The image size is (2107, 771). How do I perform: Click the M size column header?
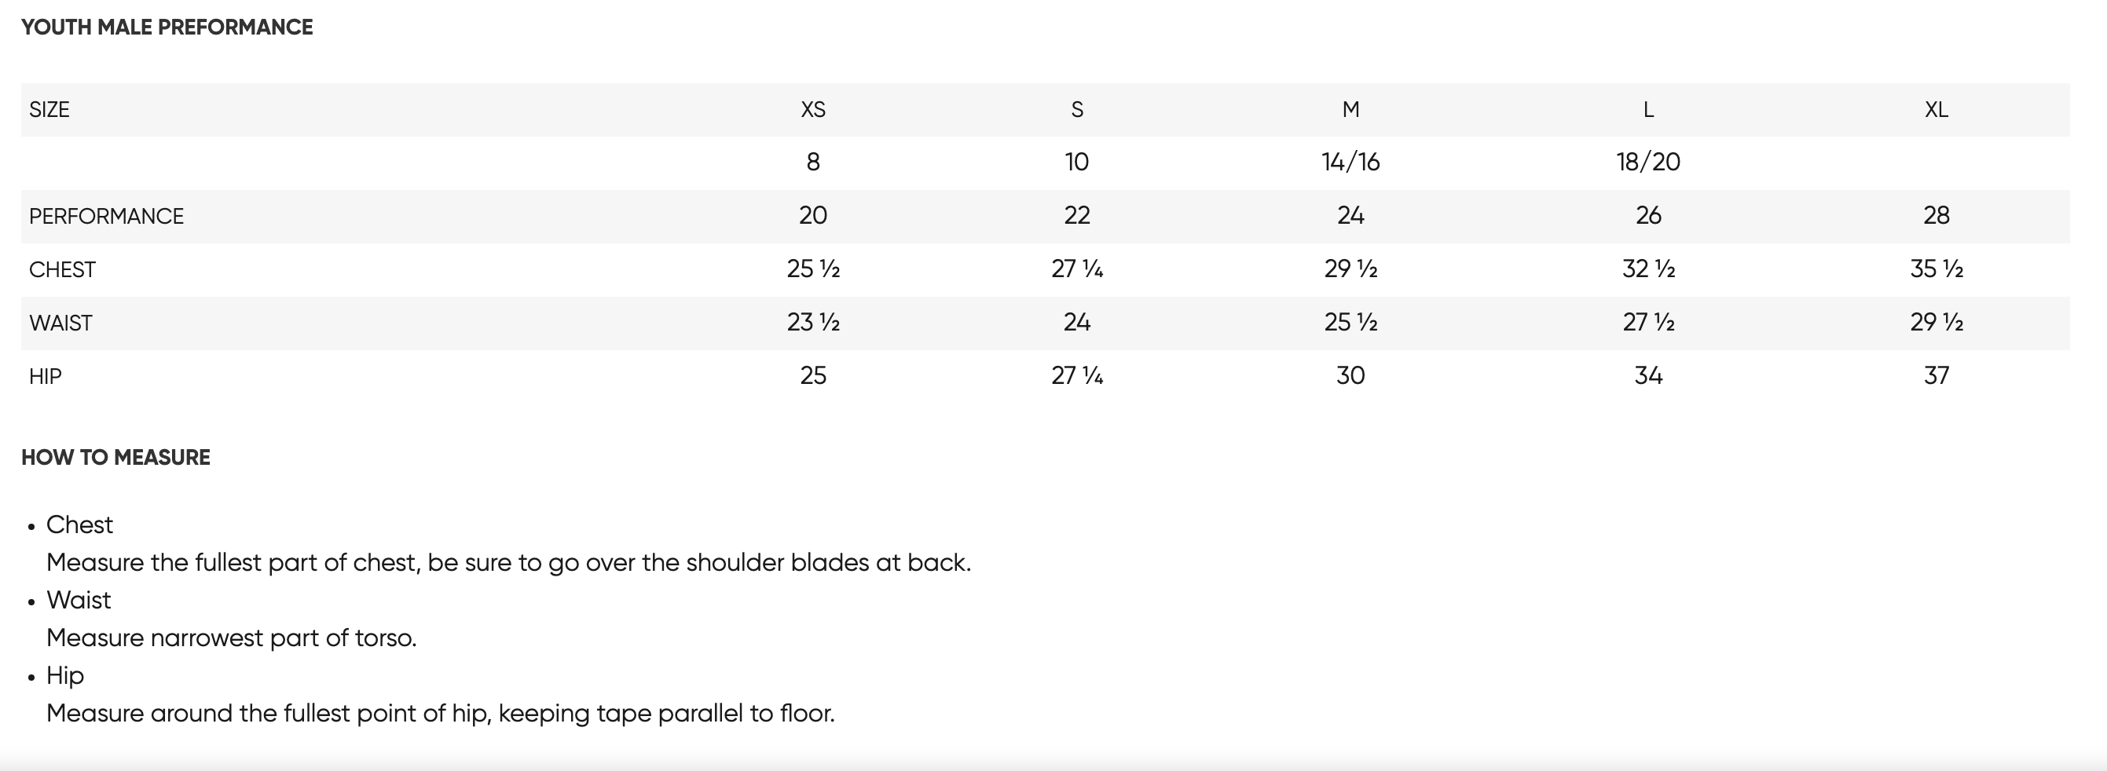point(1350,110)
